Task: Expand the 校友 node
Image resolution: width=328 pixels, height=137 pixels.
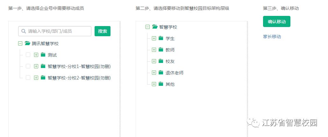Action: [154, 61]
